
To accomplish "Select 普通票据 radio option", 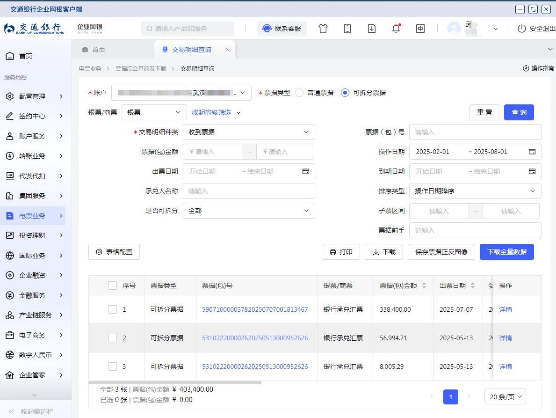I will click(299, 93).
